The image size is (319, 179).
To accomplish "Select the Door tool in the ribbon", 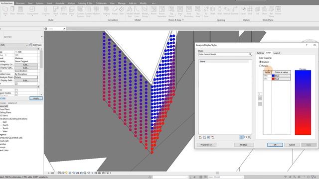I will pyautogui.click(x=12, y=10).
